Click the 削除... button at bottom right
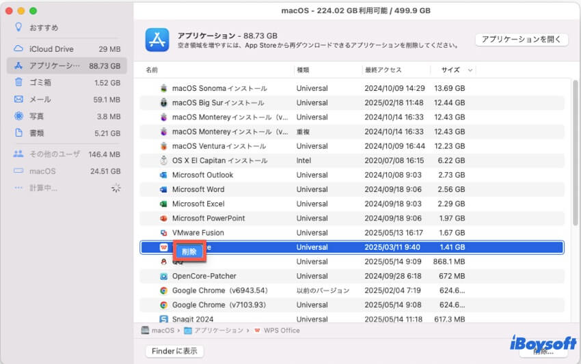Viewport: 581px width, 364px height. point(543,351)
